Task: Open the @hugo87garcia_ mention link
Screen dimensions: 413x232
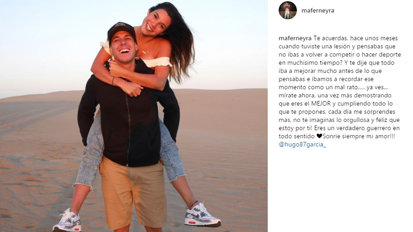Action: pyautogui.click(x=302, y=144)
